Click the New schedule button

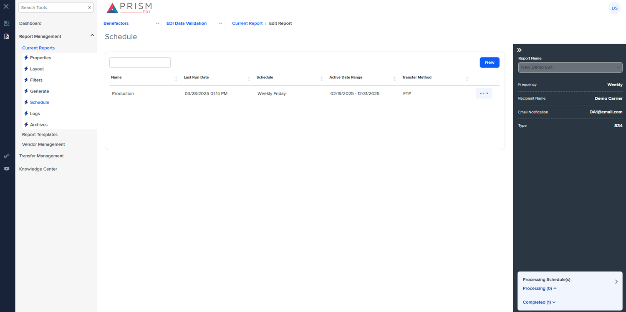pos(489,62)
